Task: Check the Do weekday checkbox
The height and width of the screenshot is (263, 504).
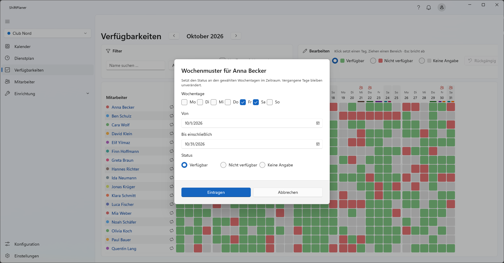Action: click(x=228, y=102)
